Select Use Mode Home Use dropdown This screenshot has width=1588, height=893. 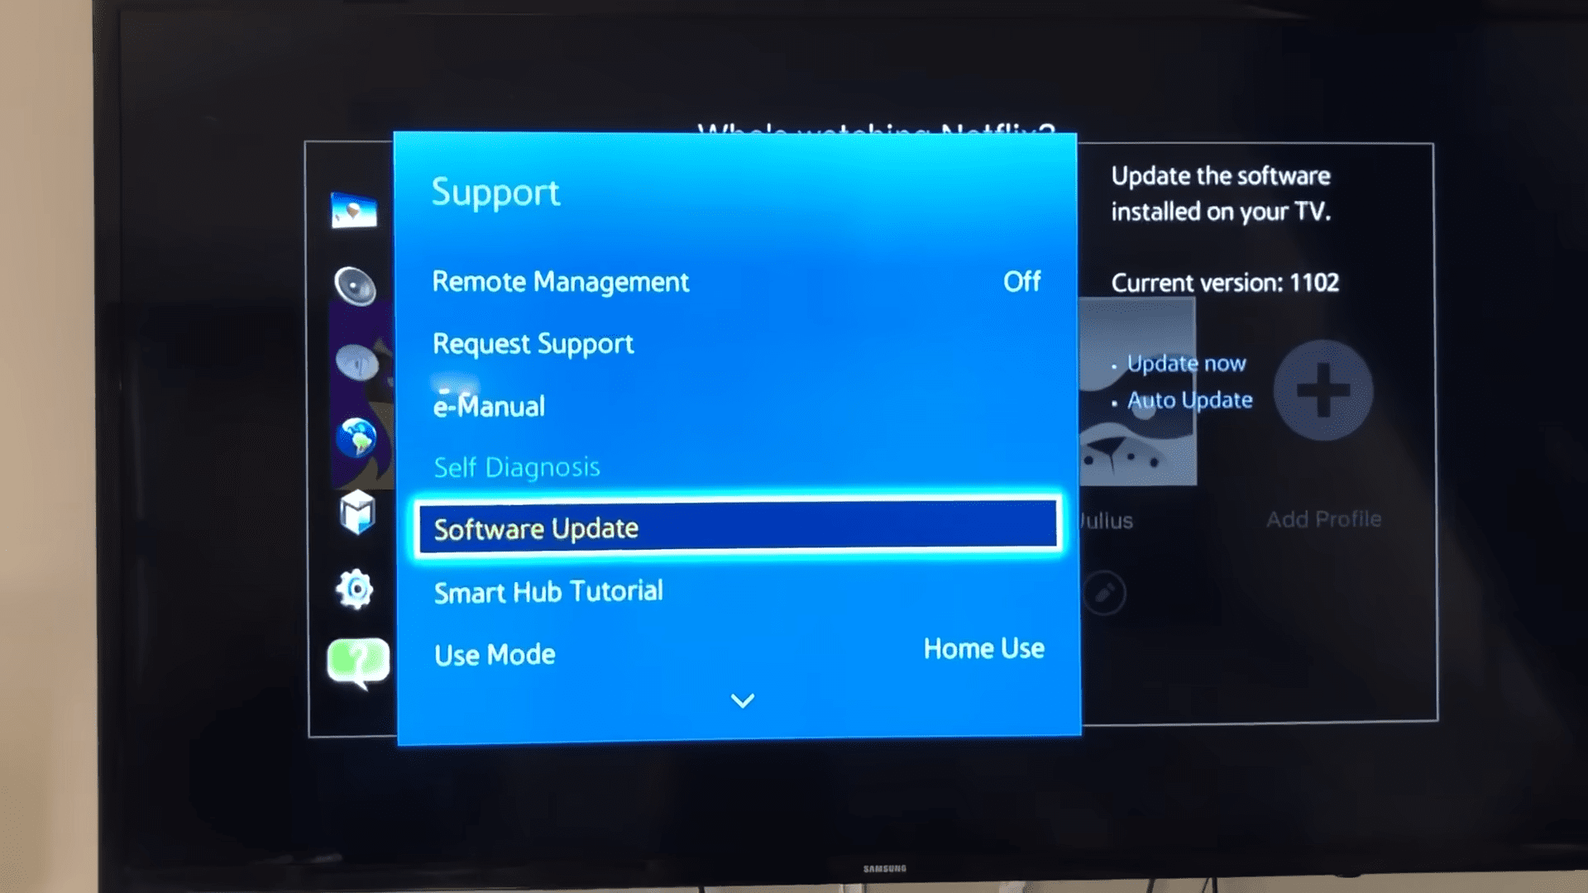click(x=736, y=652)
